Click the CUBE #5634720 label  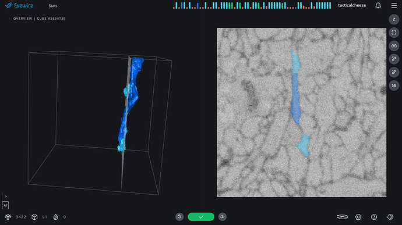point(51,19)
